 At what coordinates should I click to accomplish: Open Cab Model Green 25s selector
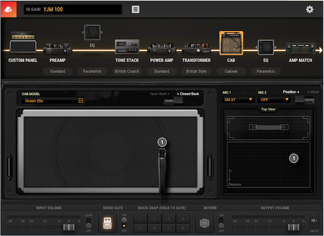point(53,101)
